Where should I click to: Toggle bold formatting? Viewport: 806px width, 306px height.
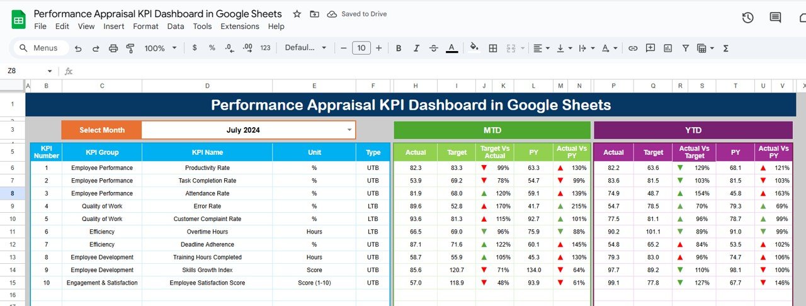(x=398, y=48)
